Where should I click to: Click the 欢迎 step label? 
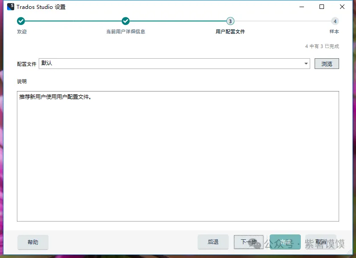pyautogui.click(x=22, y=32)
